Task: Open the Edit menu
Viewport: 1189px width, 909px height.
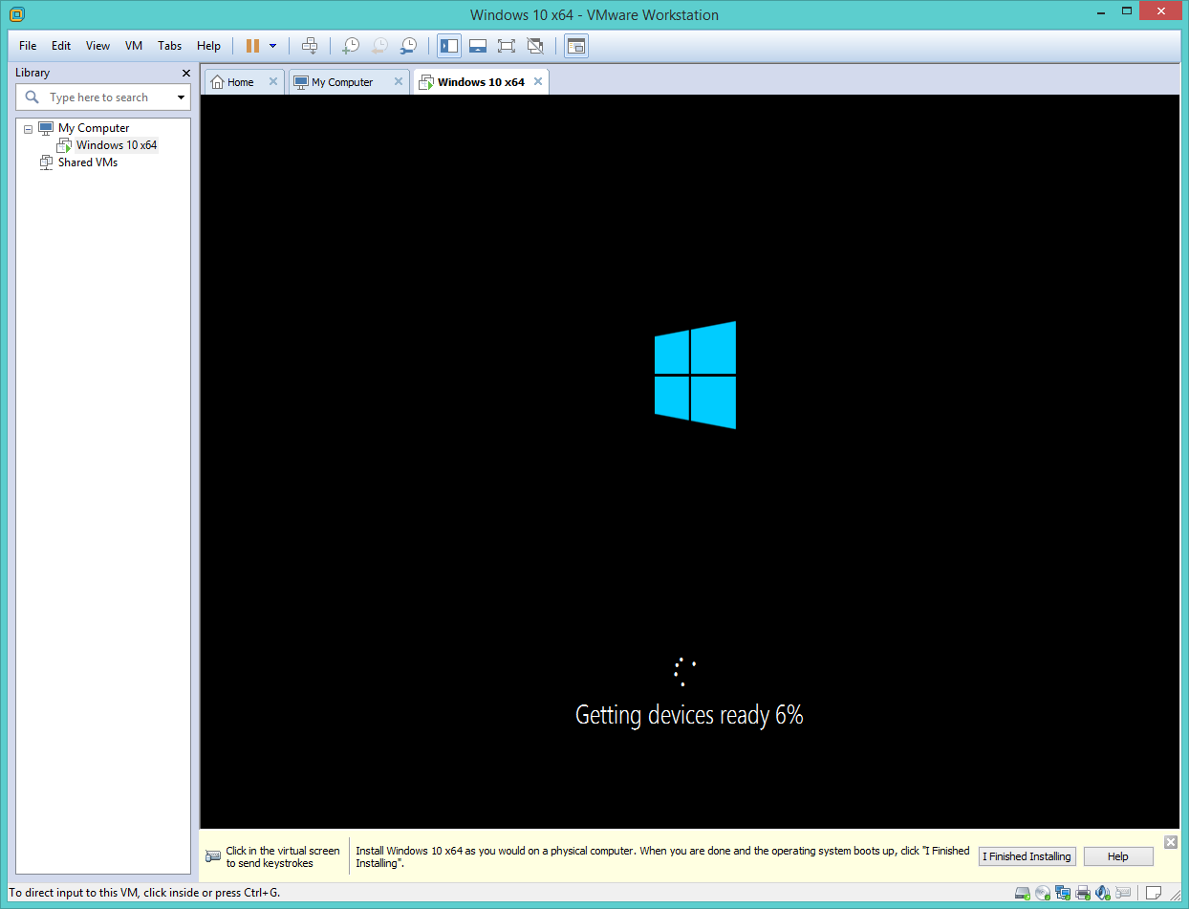Action: click(61, 46)
